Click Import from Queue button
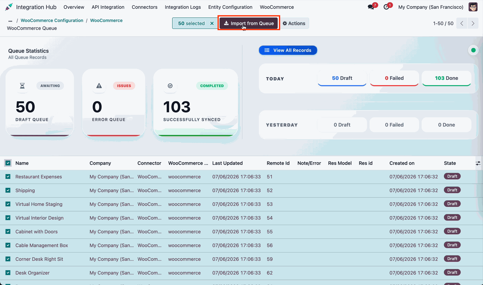This screenshot has width=483, height=285. coord(249,23)
